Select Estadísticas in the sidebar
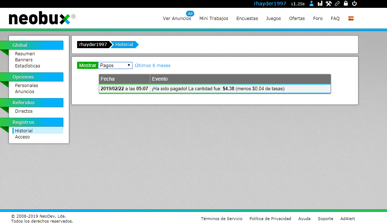The image size is (387, 224). [x=27, y=66]
